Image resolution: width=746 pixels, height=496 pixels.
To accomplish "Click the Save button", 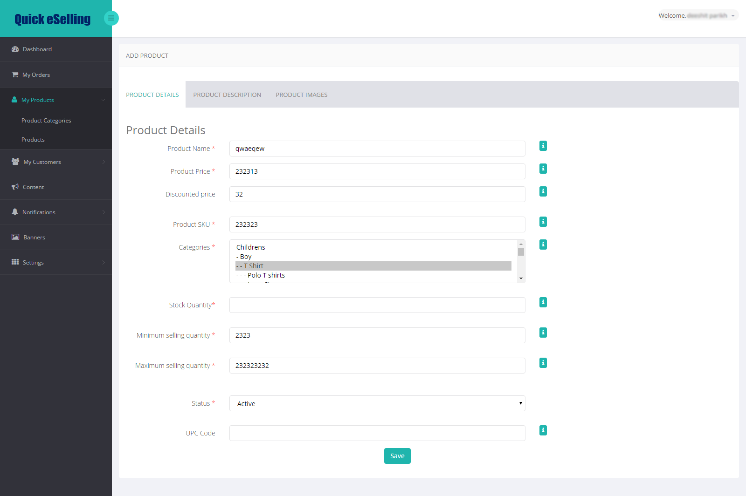I will [397, 456].
